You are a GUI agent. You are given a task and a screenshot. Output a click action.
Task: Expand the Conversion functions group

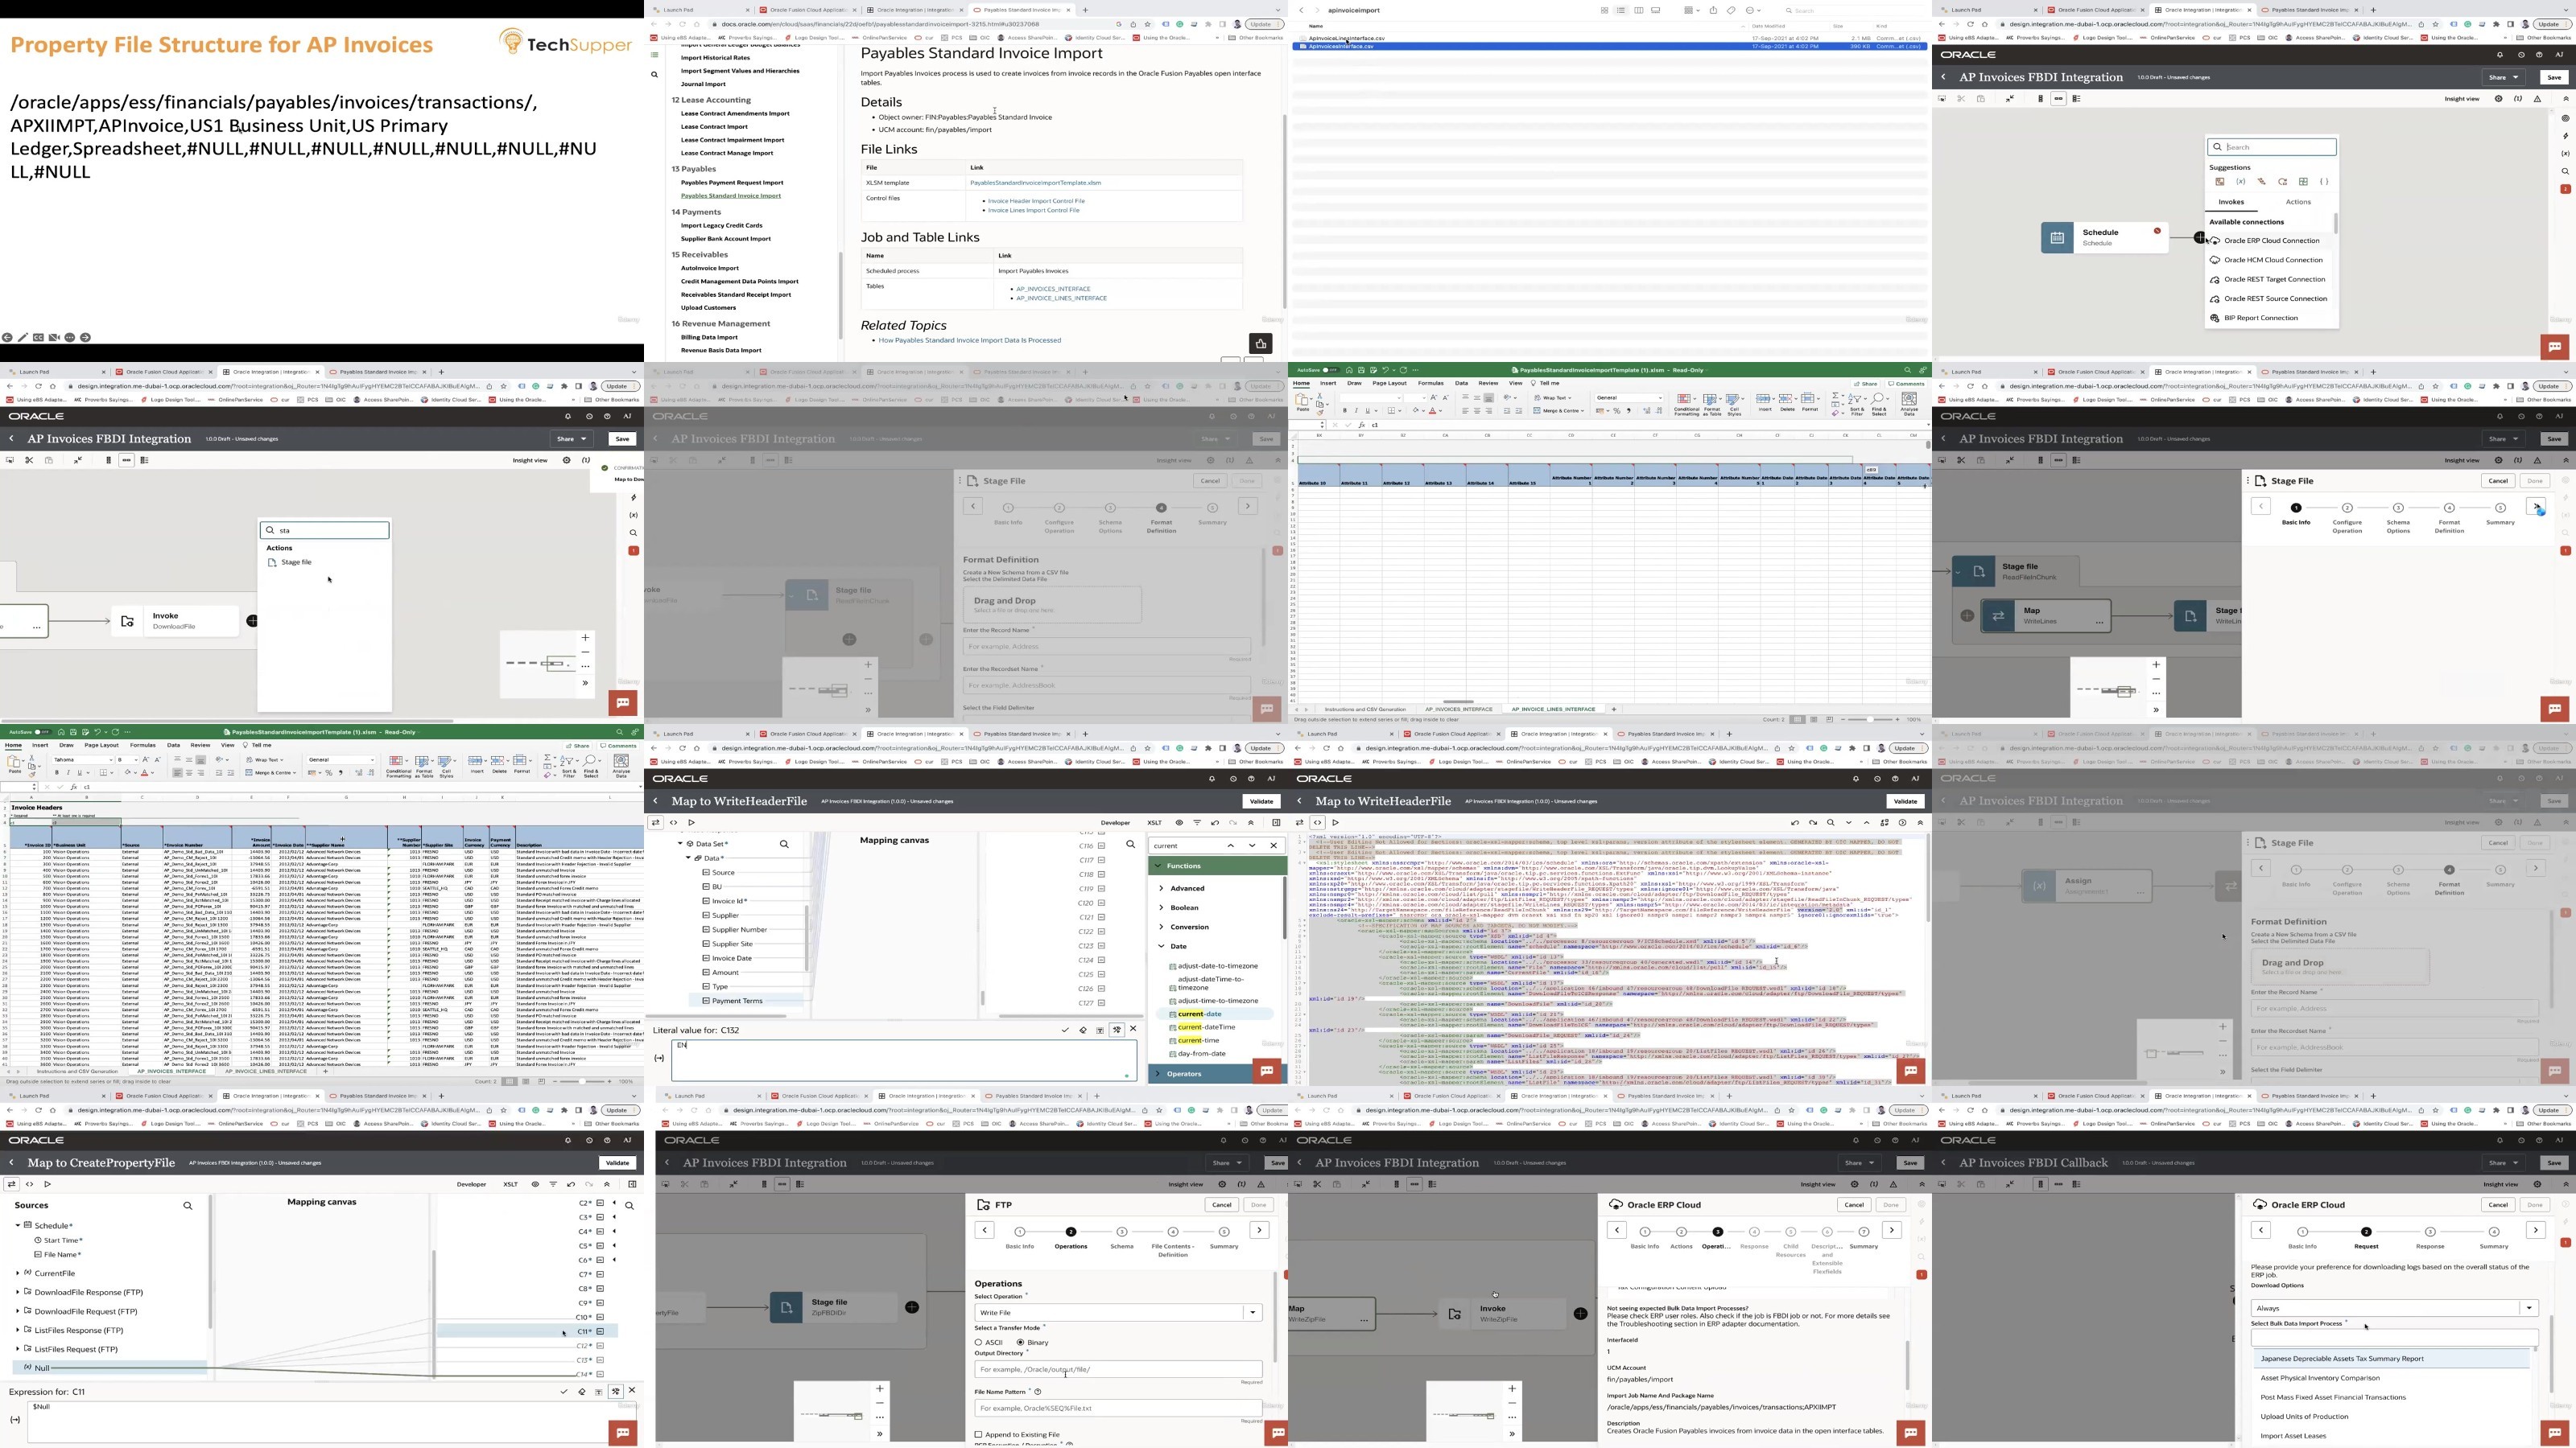[x=1161, y=927]
